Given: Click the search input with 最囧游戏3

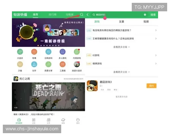Looking at the screenshot, I should point(119,15).
